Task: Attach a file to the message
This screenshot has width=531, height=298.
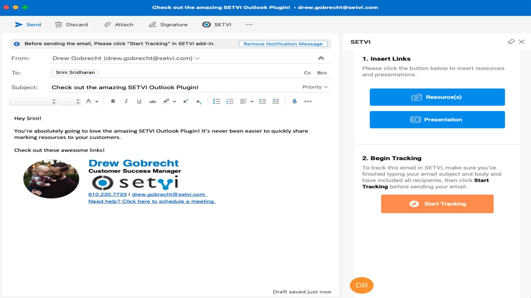Action: [119, 24]
